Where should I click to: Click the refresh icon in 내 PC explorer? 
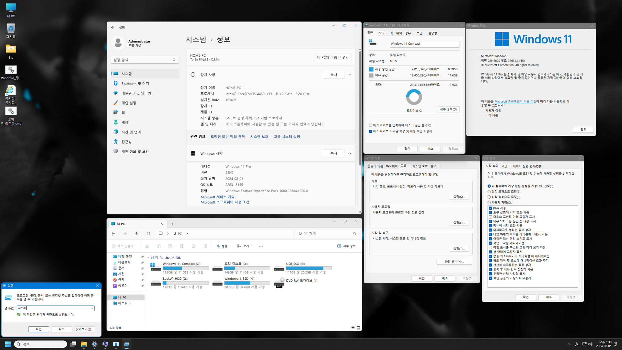click(x=148, y=234)
